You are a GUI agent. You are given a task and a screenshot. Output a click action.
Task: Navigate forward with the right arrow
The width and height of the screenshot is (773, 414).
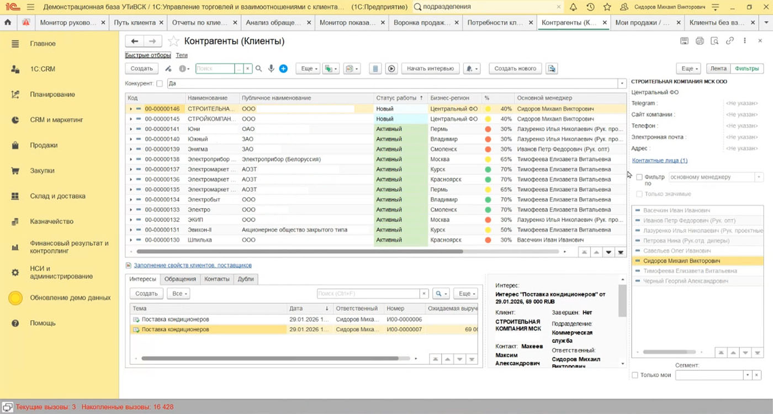153,41
